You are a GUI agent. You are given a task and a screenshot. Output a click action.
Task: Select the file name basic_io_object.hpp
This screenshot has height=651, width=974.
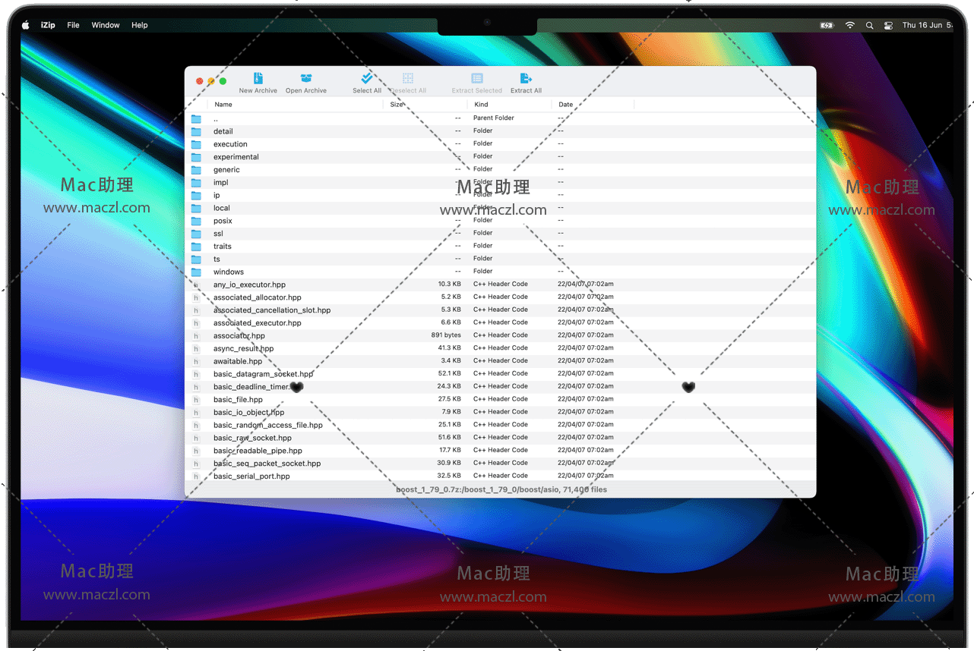(248, 412)
